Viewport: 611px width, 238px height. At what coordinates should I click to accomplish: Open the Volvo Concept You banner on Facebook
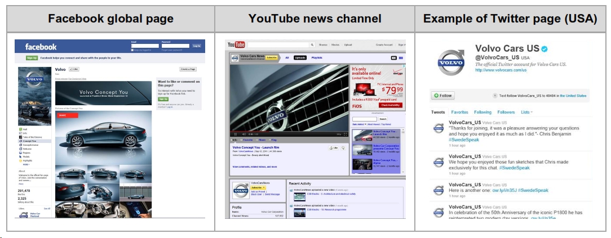pyautogui.click(x=103, y=93)
